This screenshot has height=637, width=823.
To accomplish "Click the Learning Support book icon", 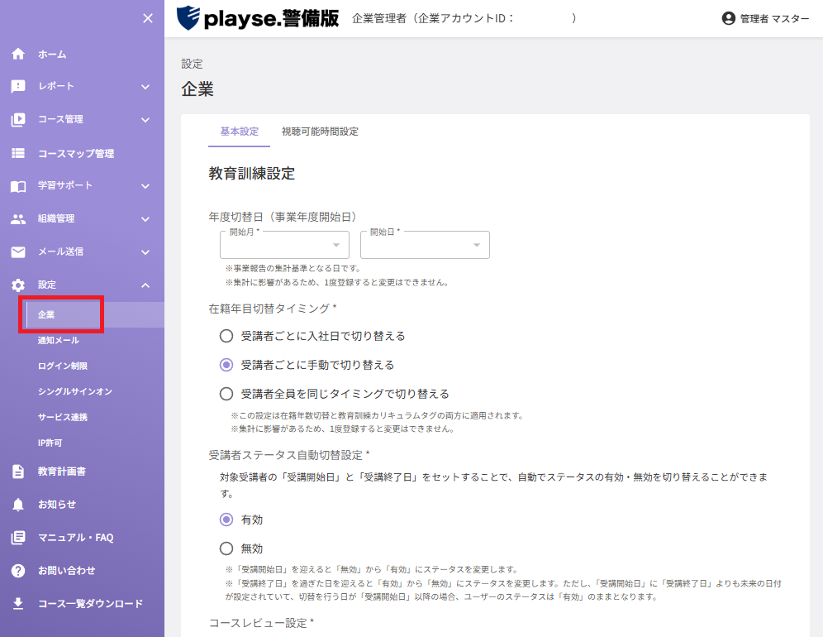I will 18,186.
